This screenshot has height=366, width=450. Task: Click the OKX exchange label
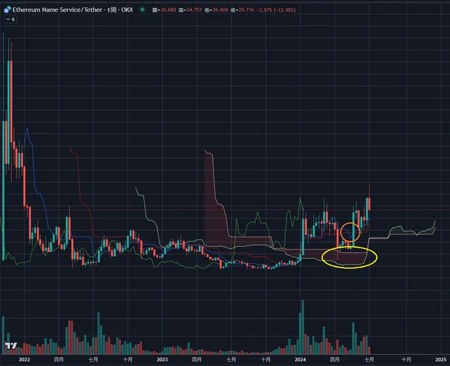[127, 10]
